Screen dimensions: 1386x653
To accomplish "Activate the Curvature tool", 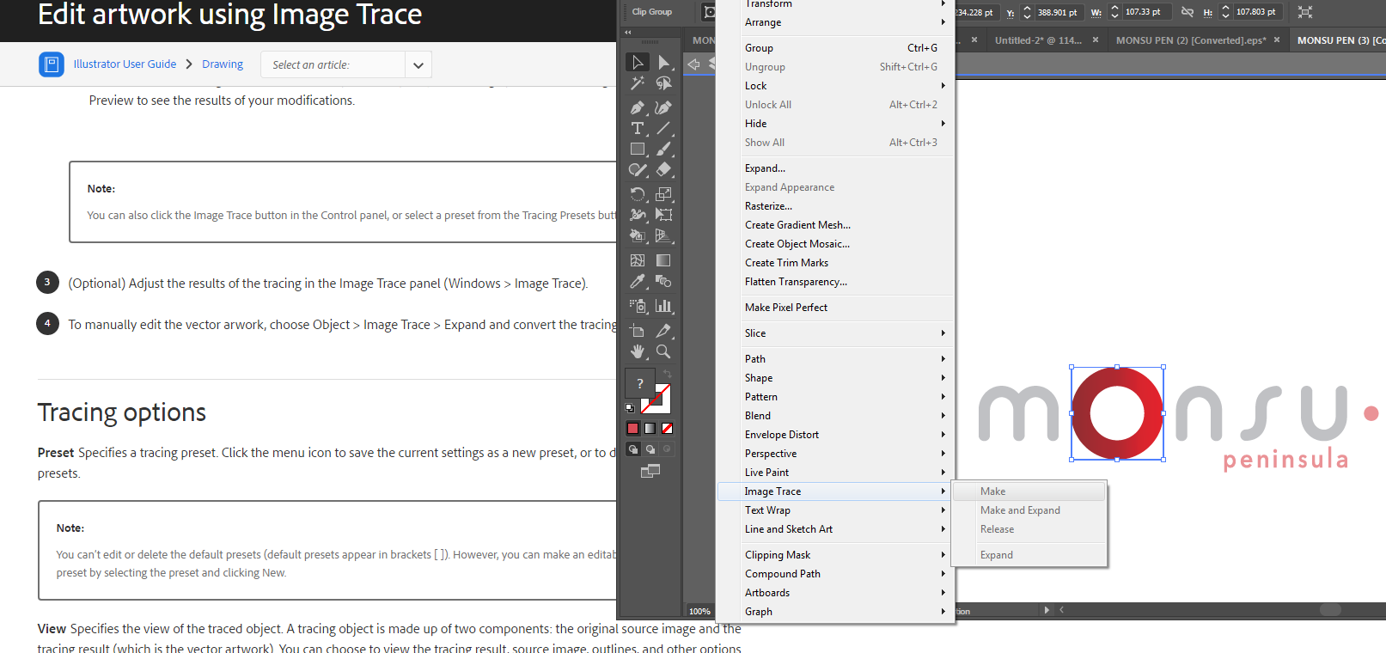I will [663, 107].
